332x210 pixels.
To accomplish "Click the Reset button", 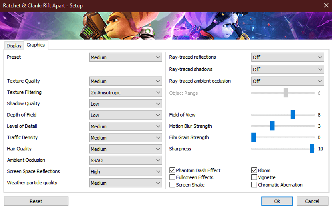I will pos(36,201).
